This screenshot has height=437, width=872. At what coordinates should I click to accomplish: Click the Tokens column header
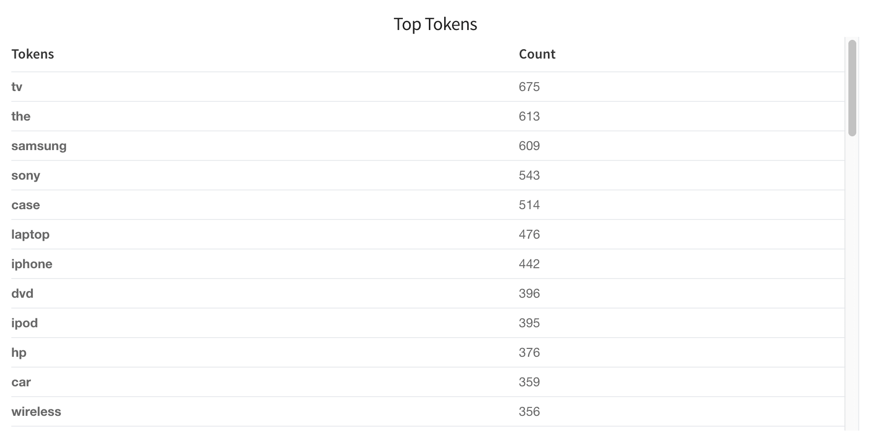pos(32,54)
